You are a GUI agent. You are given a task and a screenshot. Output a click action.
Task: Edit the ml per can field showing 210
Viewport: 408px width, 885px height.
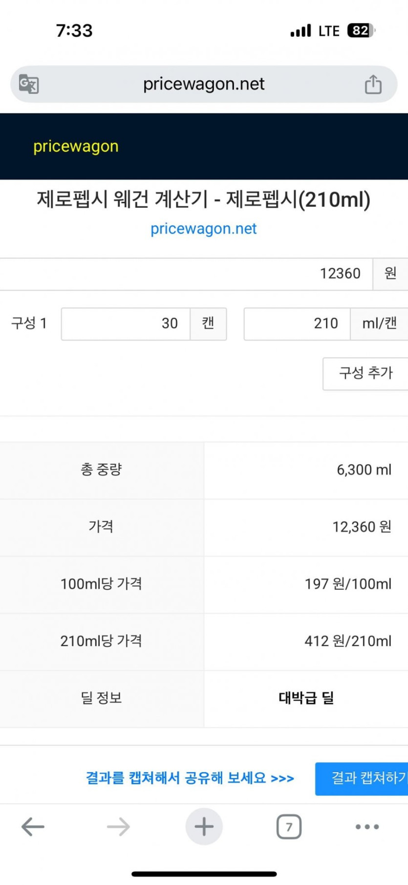pos(297,324)
